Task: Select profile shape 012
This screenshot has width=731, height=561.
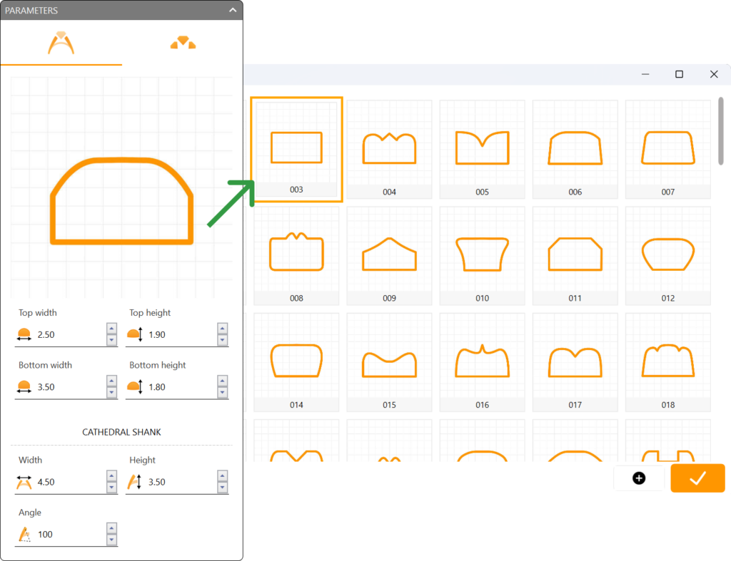Action: 667,254
